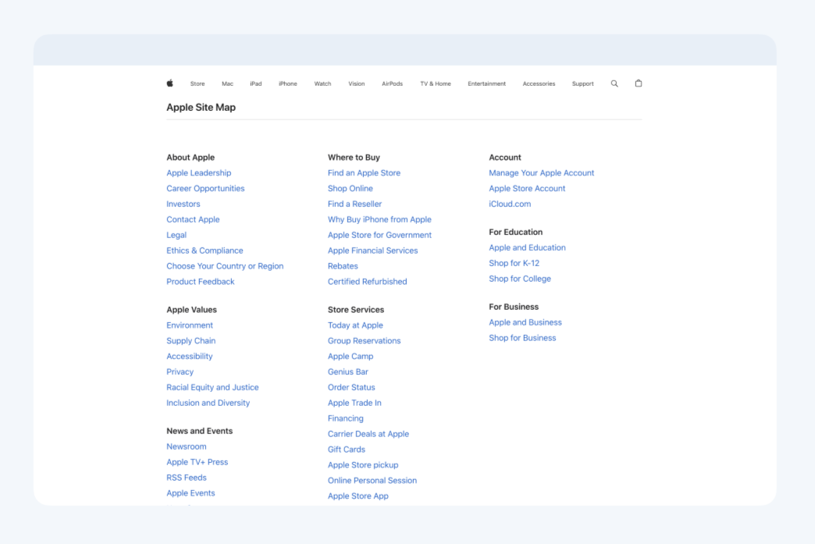The height and width of the screenshot is (544, 815).
Task: Go to Apple TV+ Press
Action: [x=197, y=462]
